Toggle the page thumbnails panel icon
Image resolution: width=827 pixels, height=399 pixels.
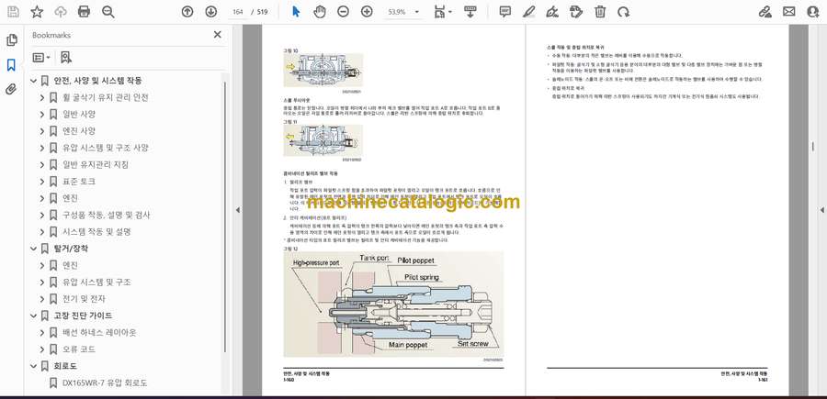[11, 40]
